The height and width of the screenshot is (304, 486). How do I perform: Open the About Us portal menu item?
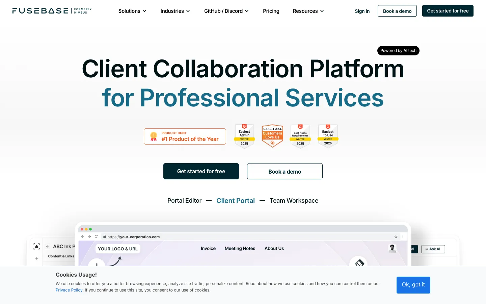click(274, 249)
